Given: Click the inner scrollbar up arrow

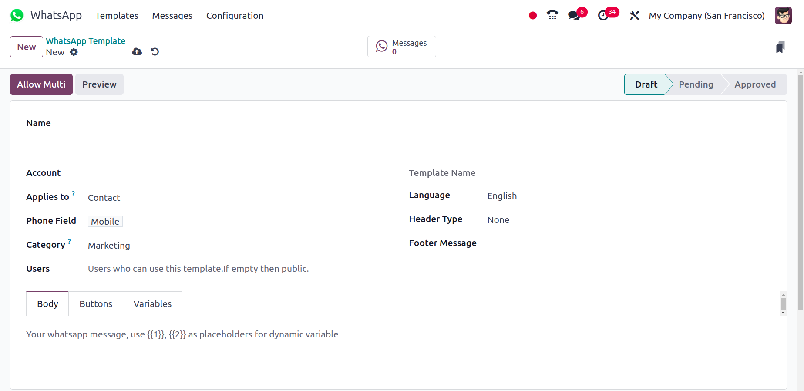Looking at the screenshot, I should [x=783, y=295].
